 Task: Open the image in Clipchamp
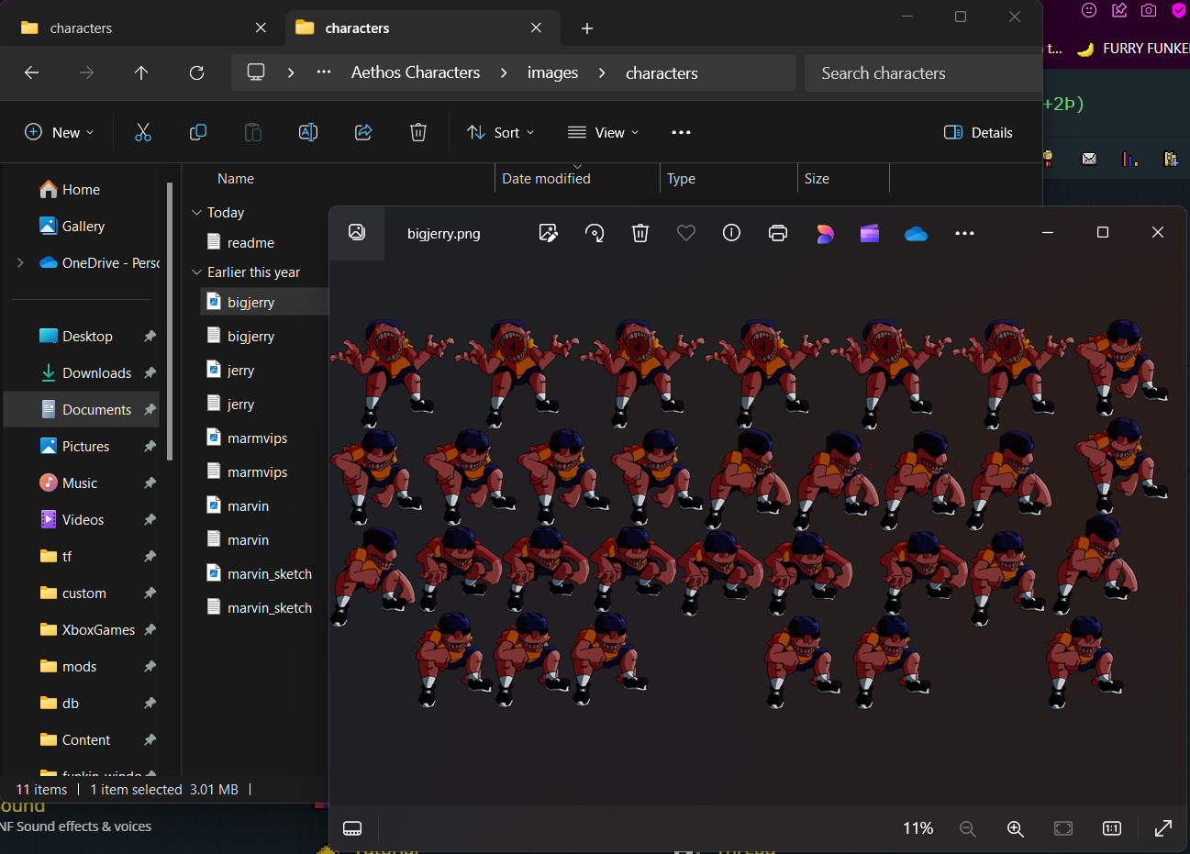coord(869,233)
